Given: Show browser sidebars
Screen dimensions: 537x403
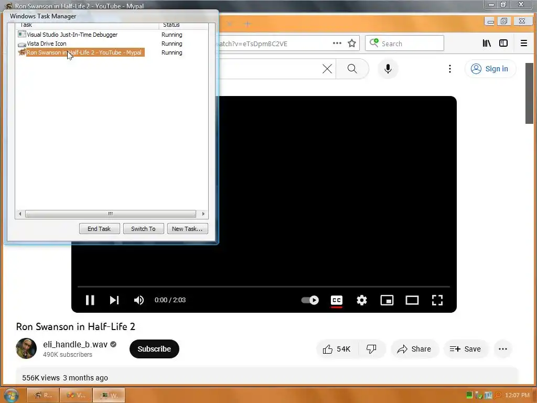Looking at the screenshot, I should [503, 43].
